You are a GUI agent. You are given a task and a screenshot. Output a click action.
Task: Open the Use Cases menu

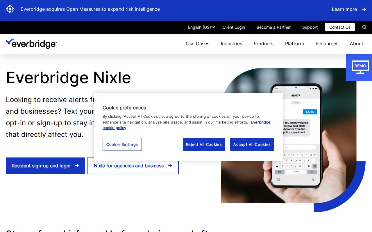pyautogui.click(x=198, y=43)
